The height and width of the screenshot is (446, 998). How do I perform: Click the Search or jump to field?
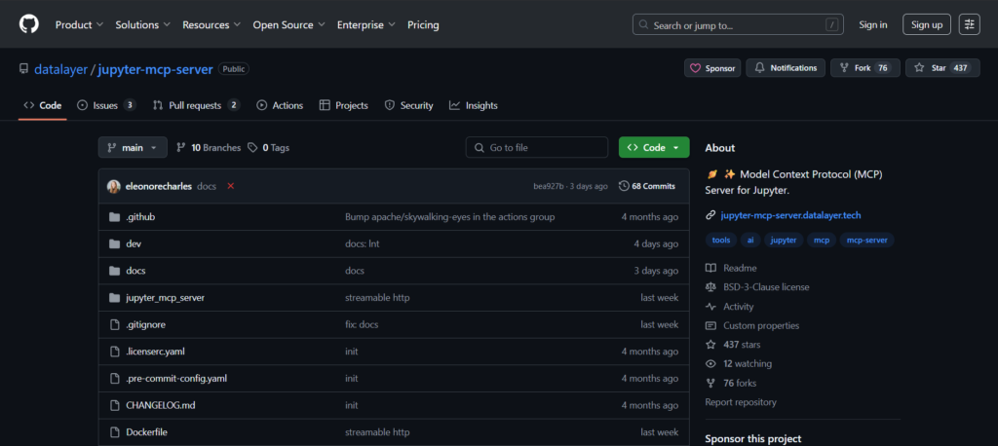pyautogui.click(x=738, y=24)
